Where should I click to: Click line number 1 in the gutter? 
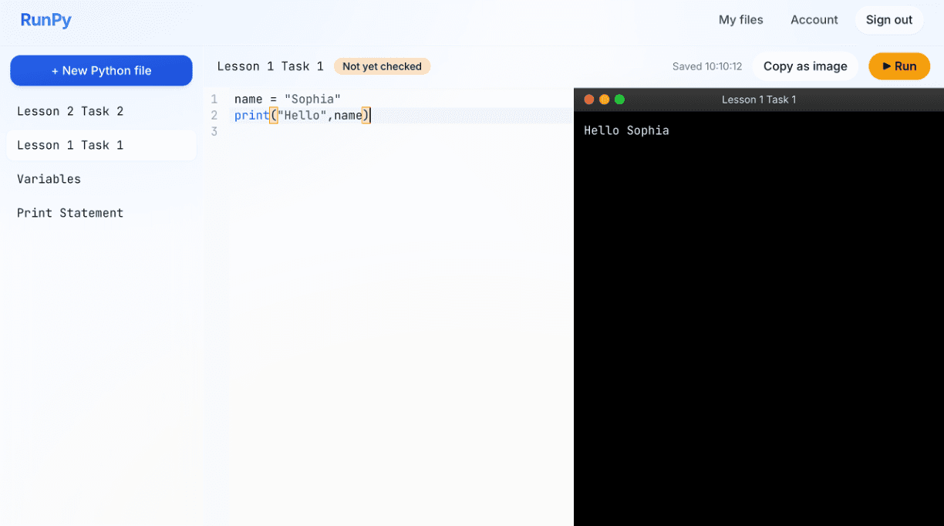pos(214,99)
